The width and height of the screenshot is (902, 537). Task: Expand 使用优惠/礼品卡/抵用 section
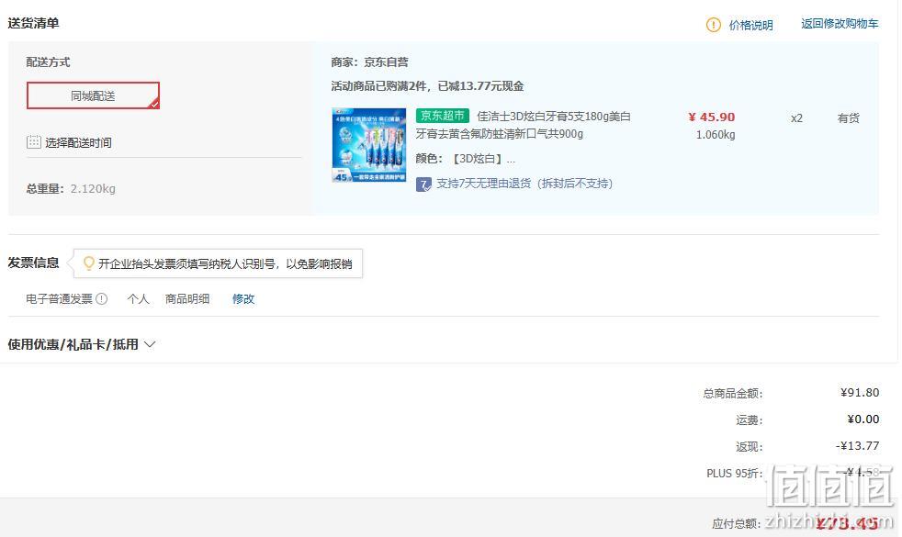tap(82, 344)
